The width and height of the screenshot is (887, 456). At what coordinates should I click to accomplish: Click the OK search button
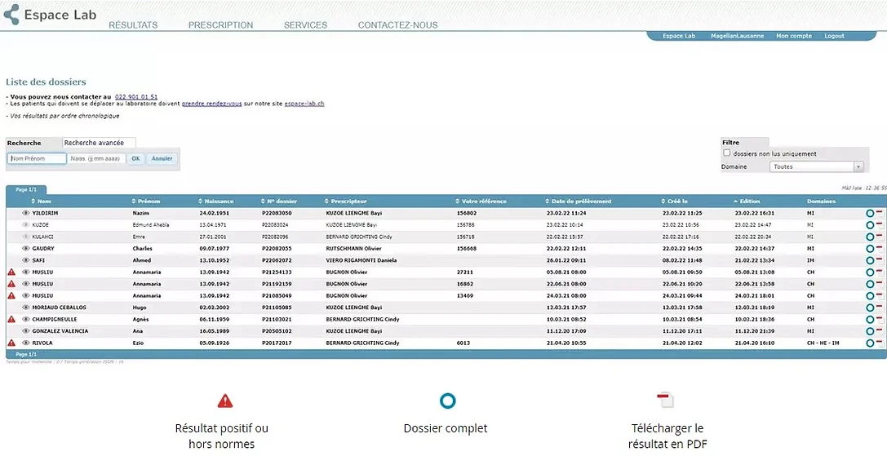coord(135,159)
